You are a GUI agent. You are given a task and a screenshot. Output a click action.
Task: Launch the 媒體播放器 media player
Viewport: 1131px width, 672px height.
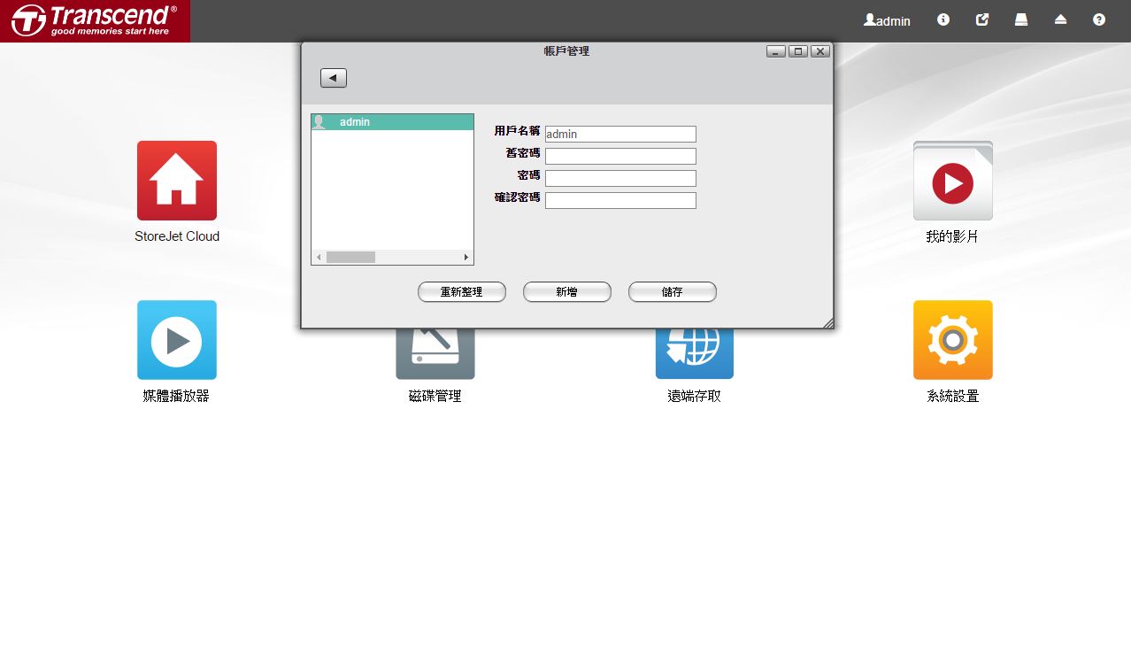pos(177,340)
